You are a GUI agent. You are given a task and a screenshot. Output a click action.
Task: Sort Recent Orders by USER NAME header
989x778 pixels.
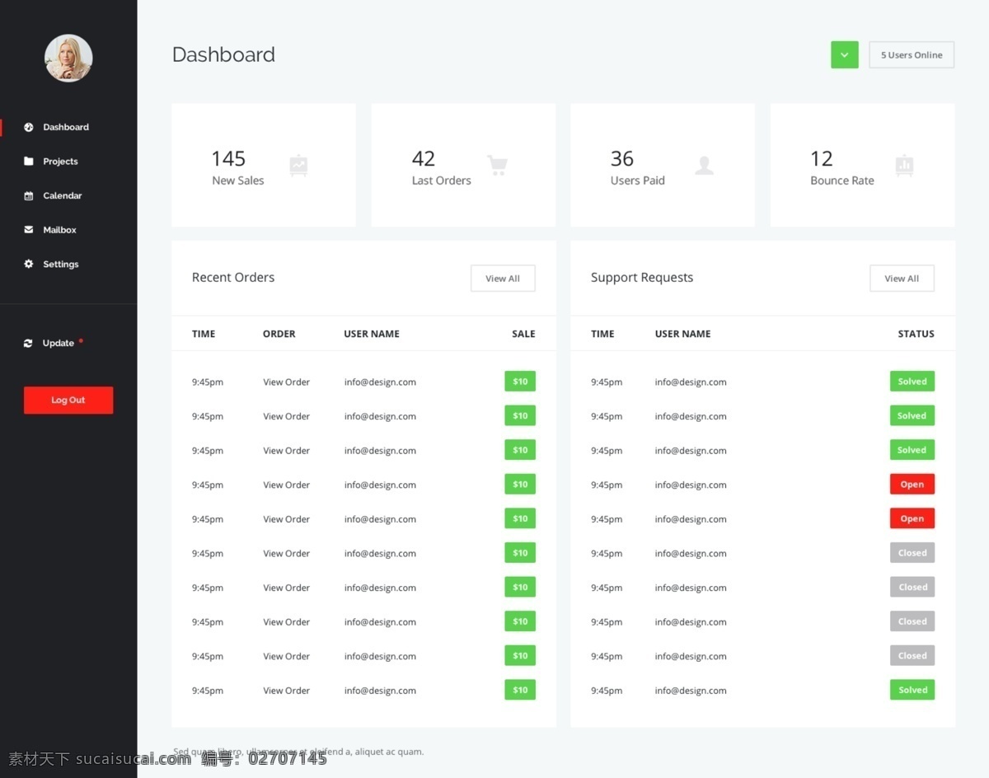[x=372, y=334]
